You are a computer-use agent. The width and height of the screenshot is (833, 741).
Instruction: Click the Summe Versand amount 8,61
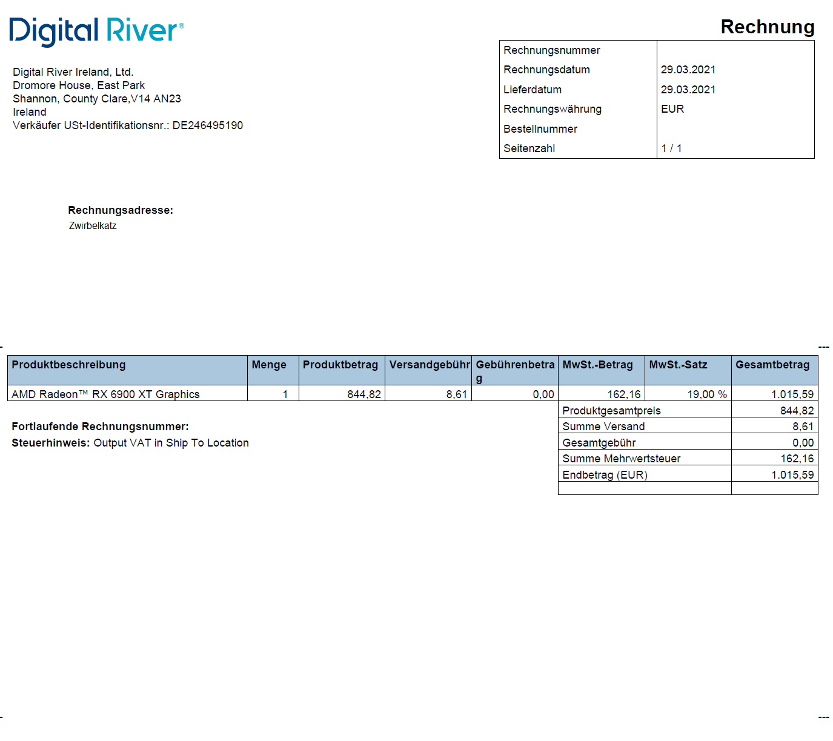[x=803, y=427]
